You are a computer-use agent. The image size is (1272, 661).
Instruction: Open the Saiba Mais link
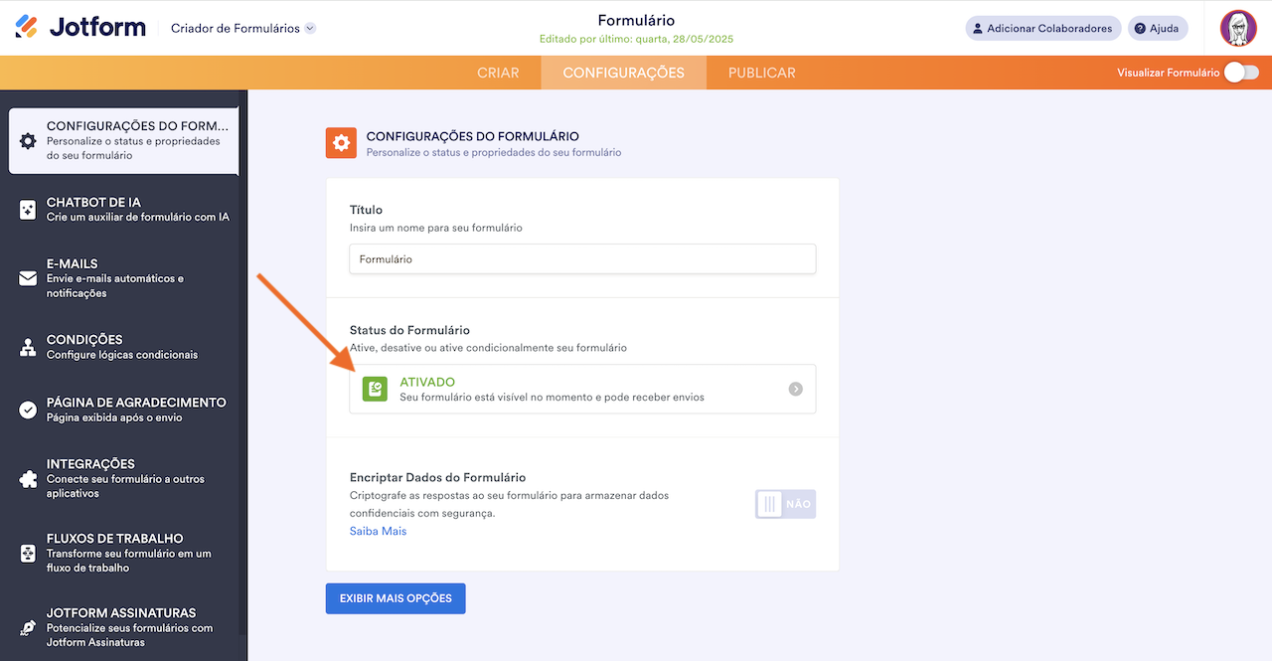point(378,531)
